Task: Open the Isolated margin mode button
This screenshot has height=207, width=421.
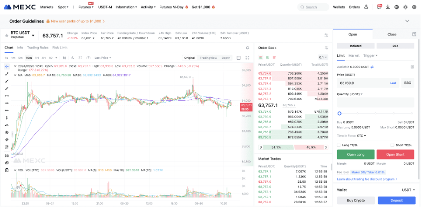Action: tap(355, 46)
